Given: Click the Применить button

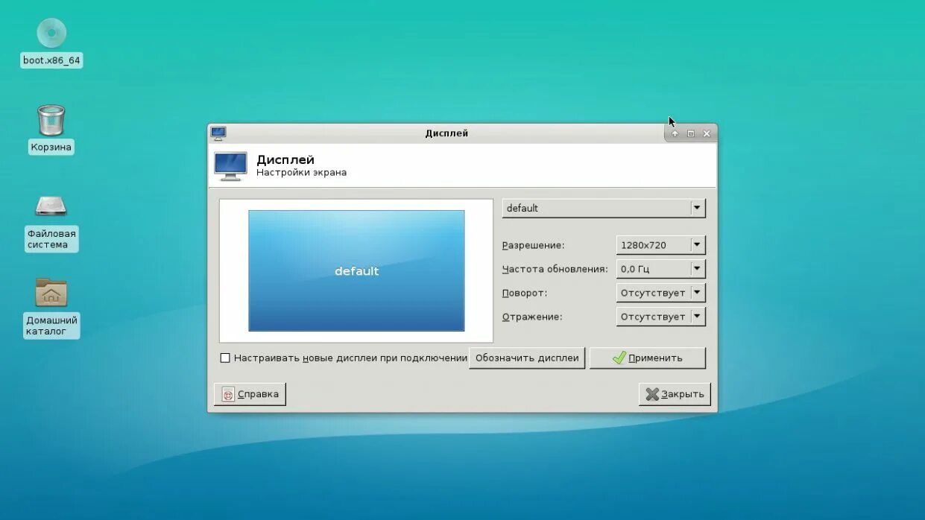Looking at the screenshot, I should tap(647, 358).
